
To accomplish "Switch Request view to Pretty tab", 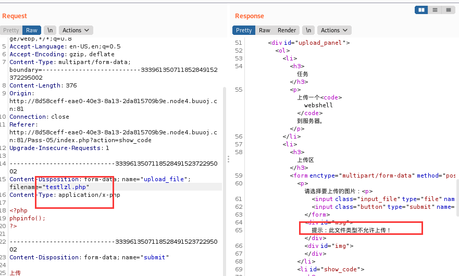I will [11, 30].
